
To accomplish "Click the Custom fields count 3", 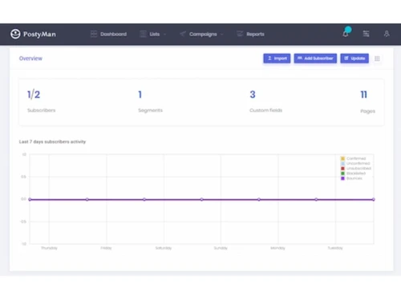I will (x=253, y=94).
